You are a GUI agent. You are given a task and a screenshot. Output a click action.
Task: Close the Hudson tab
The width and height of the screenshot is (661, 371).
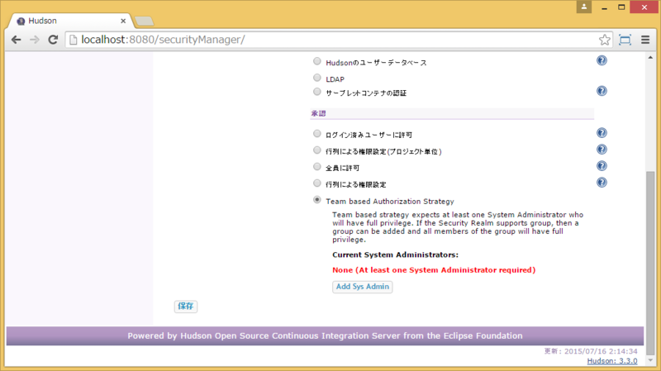(x=123, y=21)
